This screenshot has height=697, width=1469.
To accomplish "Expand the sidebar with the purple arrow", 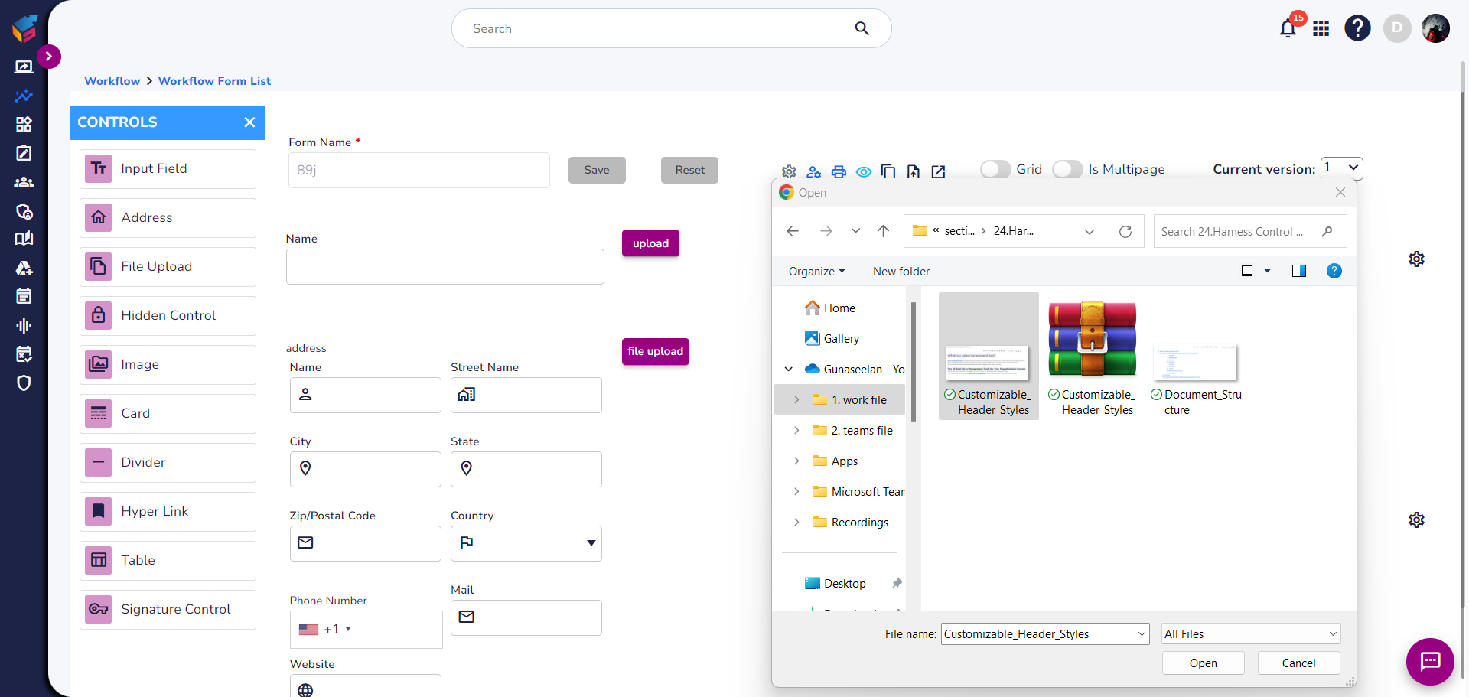I will [x=49, y=56].
